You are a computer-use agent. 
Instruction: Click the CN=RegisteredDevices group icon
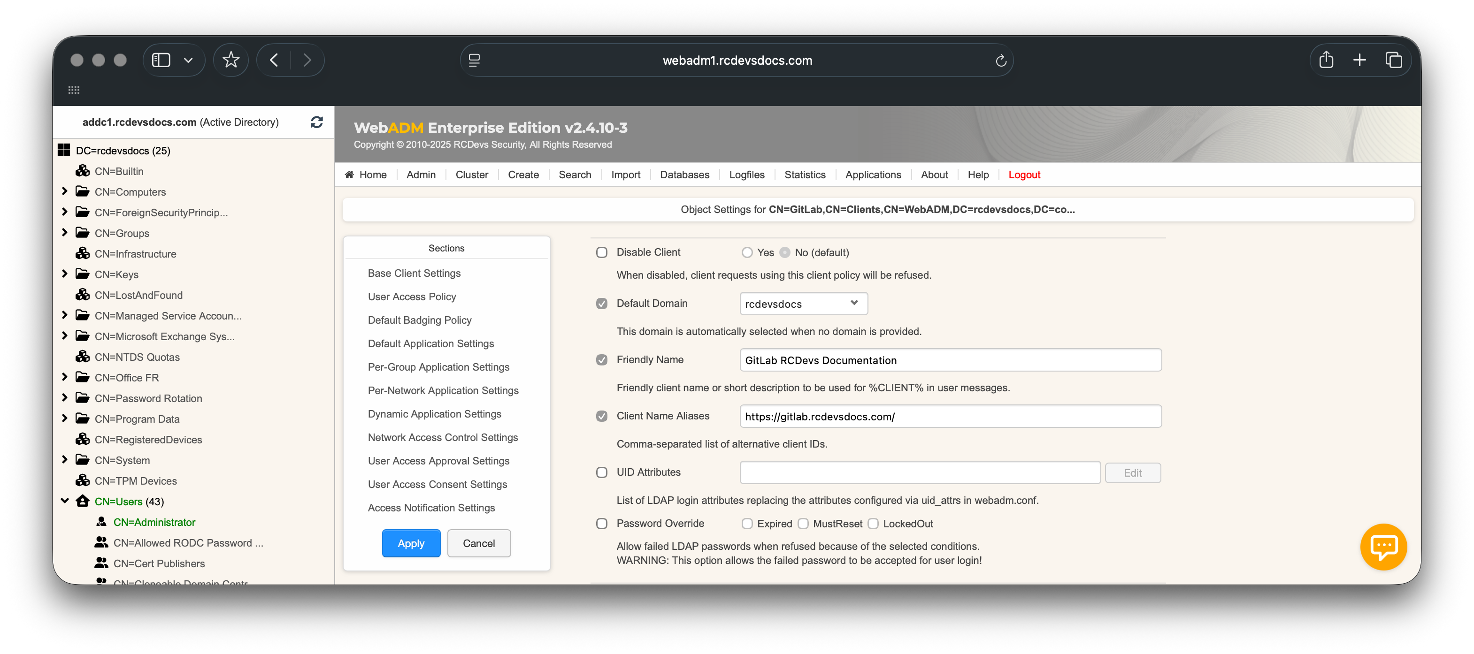pyautogui.click(x=83, y=439)
